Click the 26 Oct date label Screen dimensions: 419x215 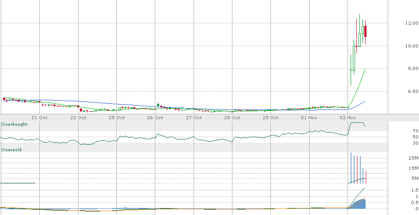point(155,117)
